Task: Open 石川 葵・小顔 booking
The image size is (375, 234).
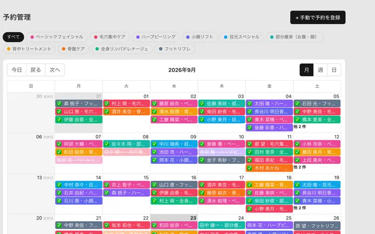Action: 79,201
